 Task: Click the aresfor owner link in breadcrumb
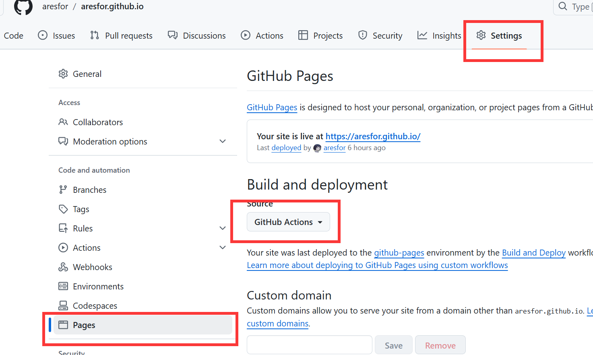[55, 6]
